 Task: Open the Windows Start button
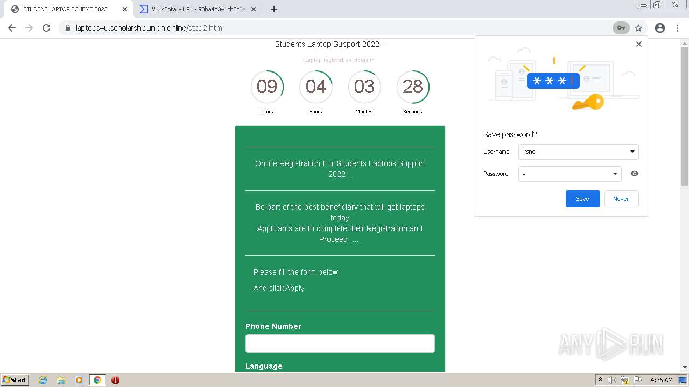15,379
